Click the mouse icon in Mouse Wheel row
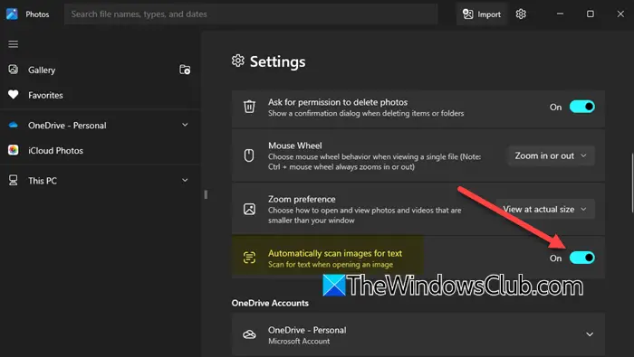This screenshot has width=634, height=357. [249, 155]
